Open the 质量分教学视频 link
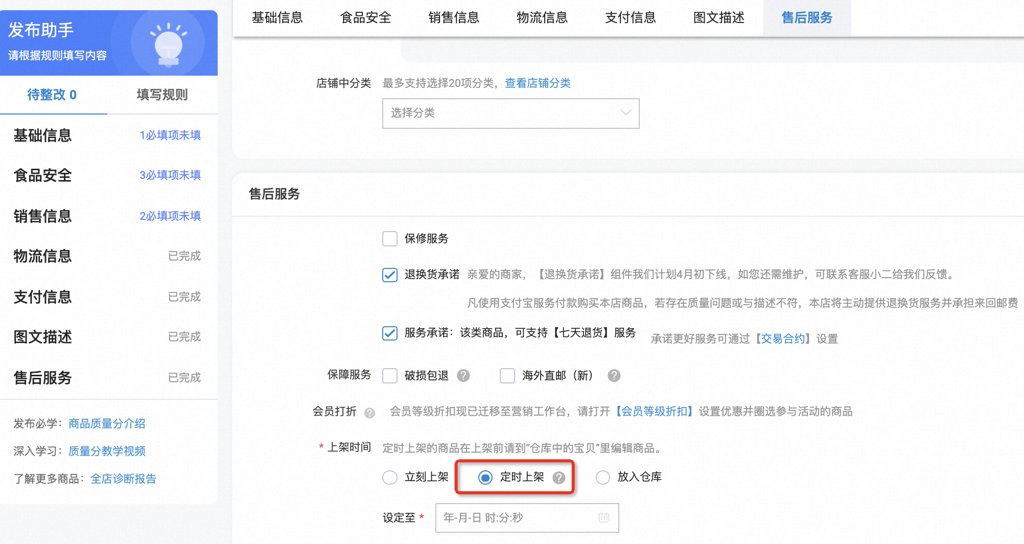 point(107,451)
